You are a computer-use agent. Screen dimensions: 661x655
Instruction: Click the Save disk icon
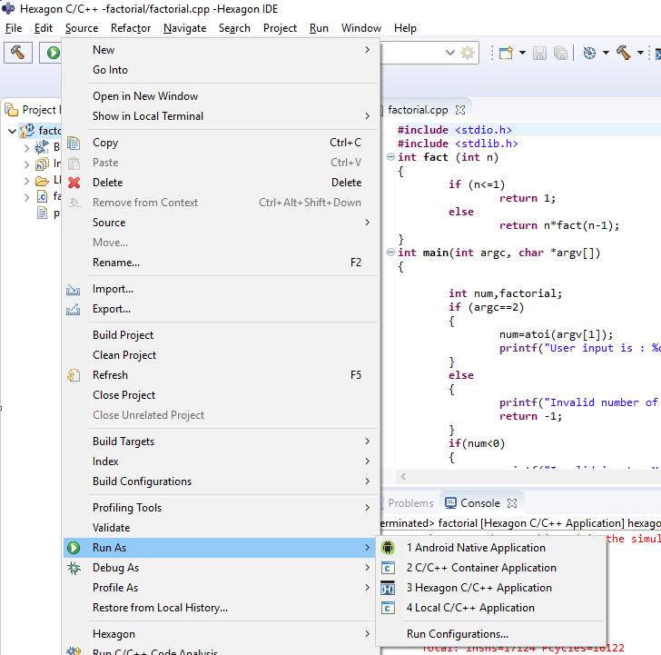(539, 53)
